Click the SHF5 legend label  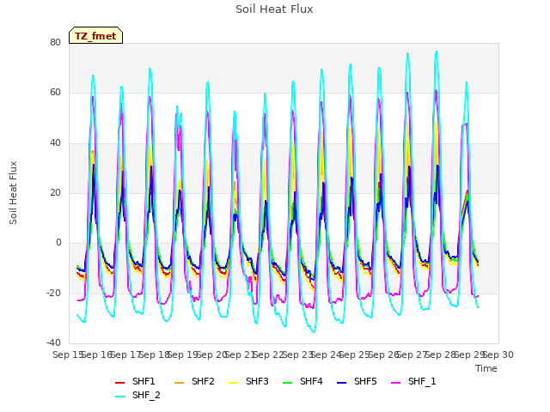(x=365, y=381)
